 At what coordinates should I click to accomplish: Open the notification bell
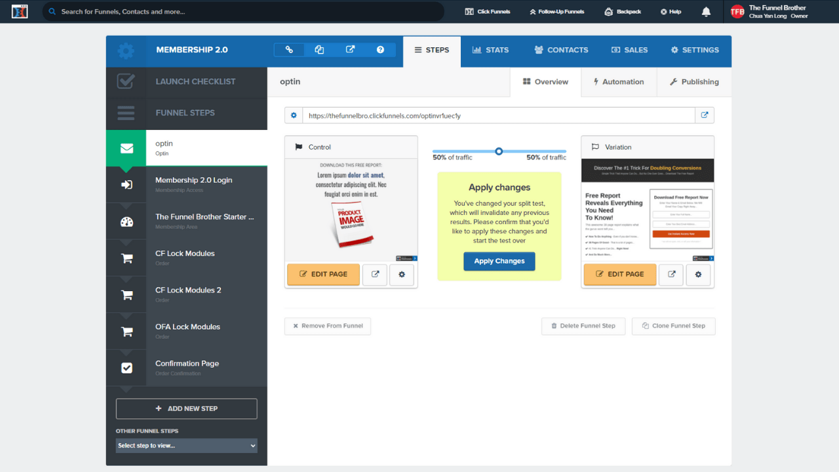(706, 12)
